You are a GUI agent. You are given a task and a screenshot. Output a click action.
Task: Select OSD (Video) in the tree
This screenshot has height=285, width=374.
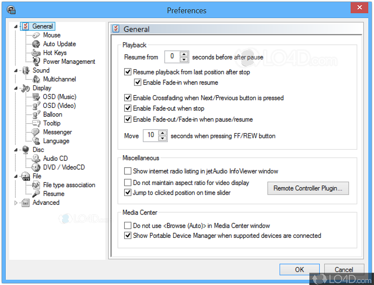tap(59, 106)
